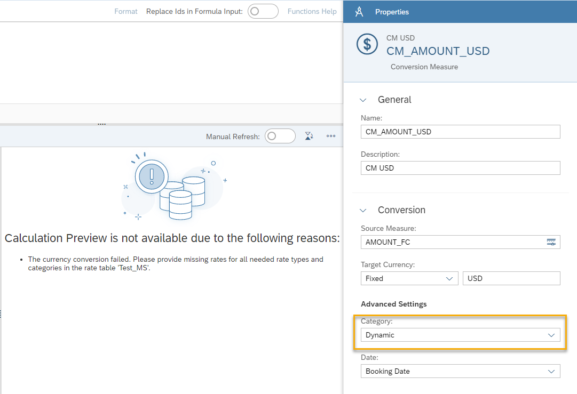Click the Name input field
Screen dimensions: 577x394
pyautogui.click(x=460, y=132)
